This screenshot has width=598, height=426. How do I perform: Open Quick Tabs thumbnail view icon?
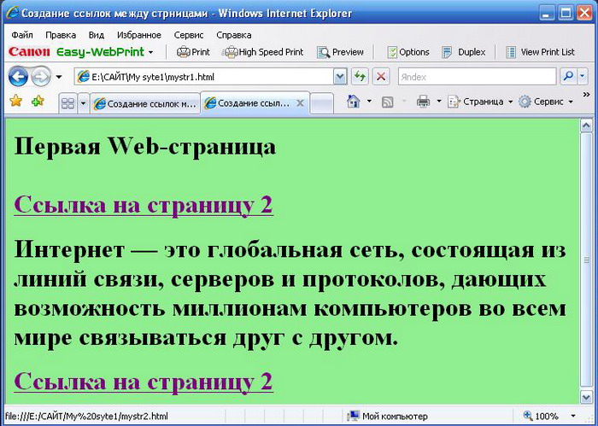[x=67, y=103]
